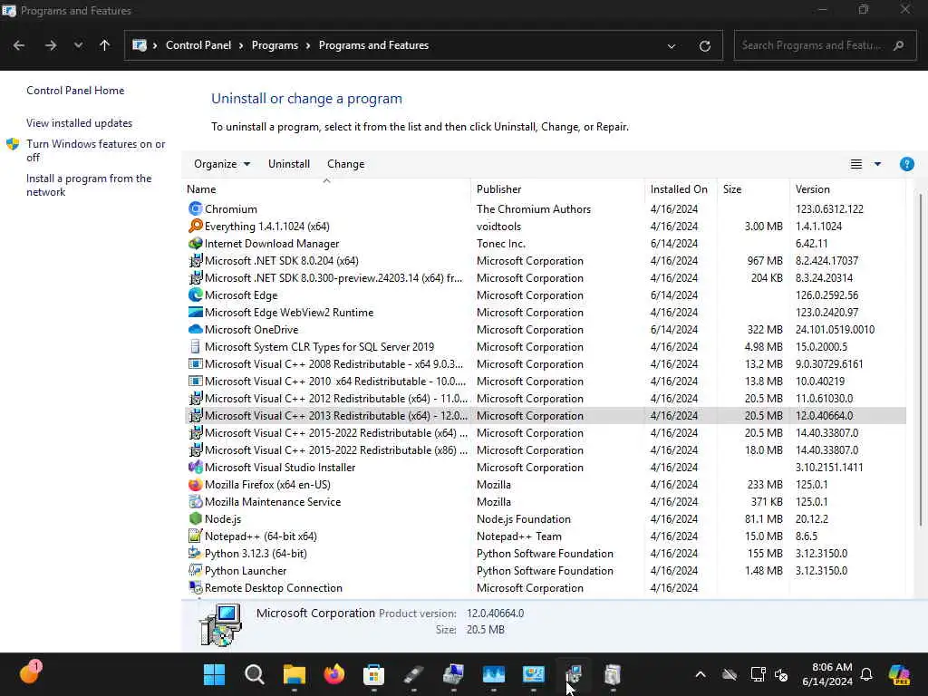Viewport: 928px width, 696px height.
Task: Open the recent locations chevron
Action: 78,45
